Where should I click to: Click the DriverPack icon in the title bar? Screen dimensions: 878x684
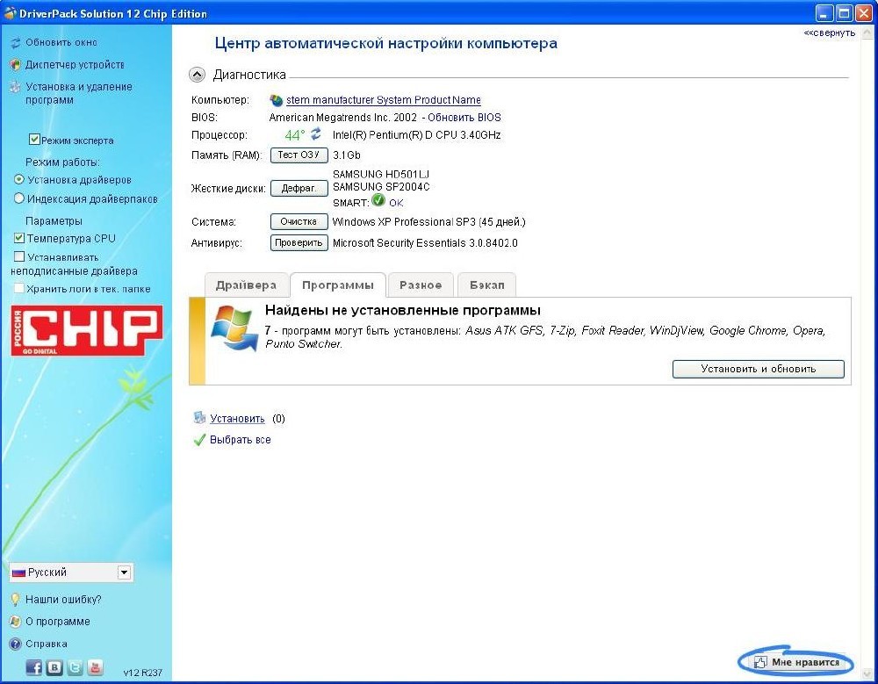pyautogui.click(x=10, y=13)
